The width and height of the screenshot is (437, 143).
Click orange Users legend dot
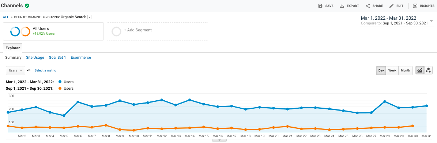tap(60, 89)
